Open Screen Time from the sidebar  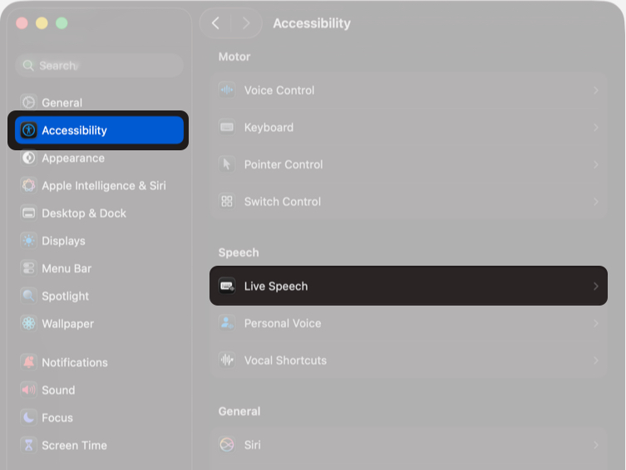(74, 445)
